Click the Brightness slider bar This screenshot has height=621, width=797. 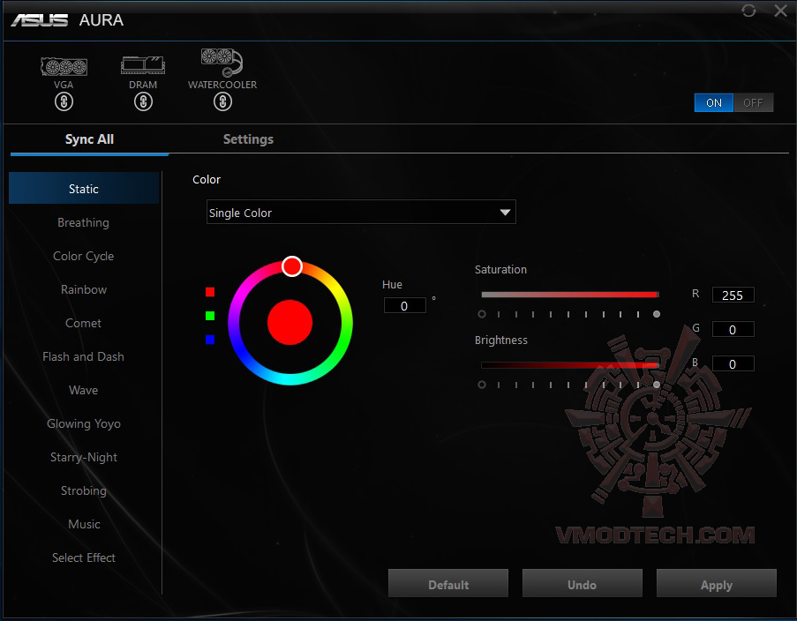tap(570, 365)
